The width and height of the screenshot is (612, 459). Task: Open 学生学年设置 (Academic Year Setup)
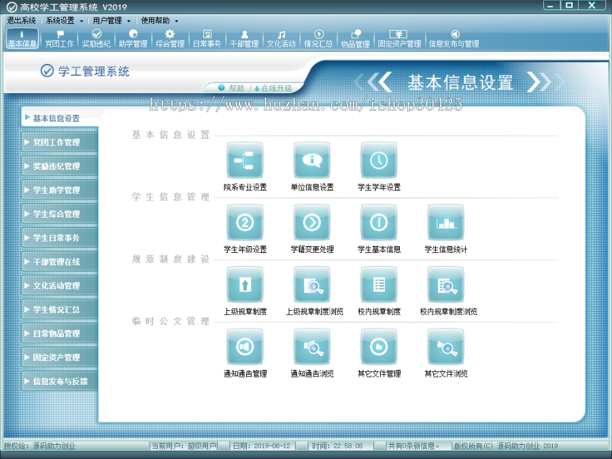(379, 159)
